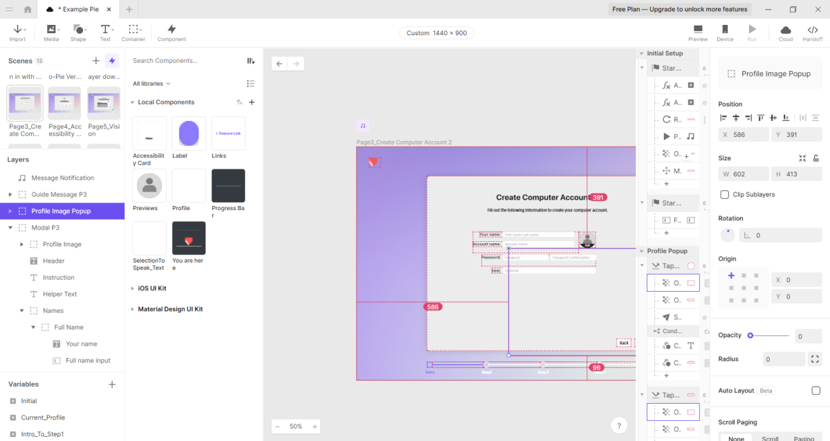Select the None scroll paging option

tap(736, 438)
